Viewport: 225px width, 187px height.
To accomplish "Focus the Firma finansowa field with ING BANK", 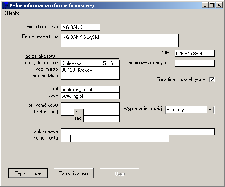I will pos(80,27).
